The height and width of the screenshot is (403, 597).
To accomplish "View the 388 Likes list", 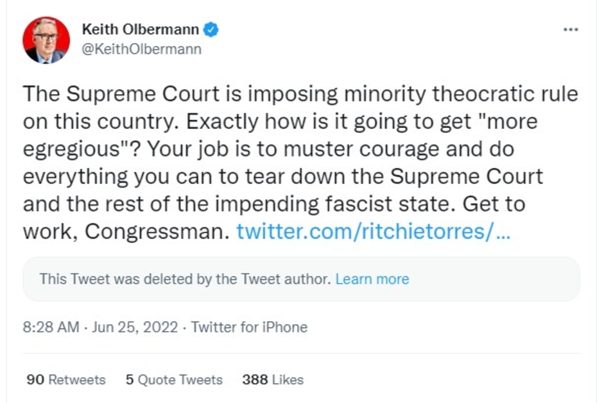I will pyautogui.click(x=272, y=379).
